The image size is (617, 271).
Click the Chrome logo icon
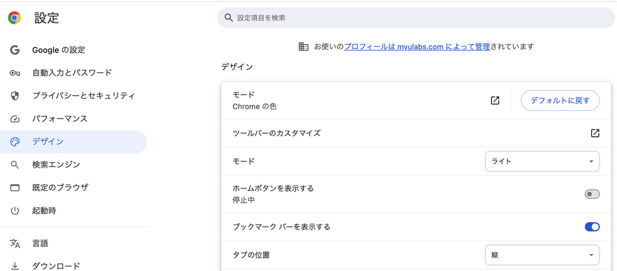click(x=14, y=18)
